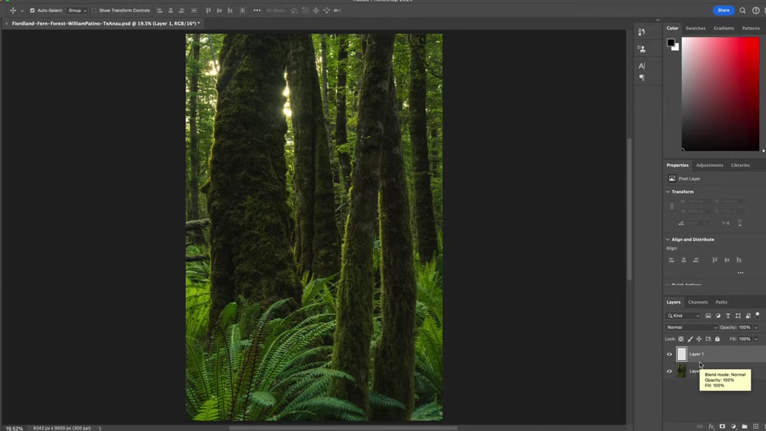Screen dimensions: 766x431
Task: Collapse the Align and Distribute section
Action: (668, 240)
